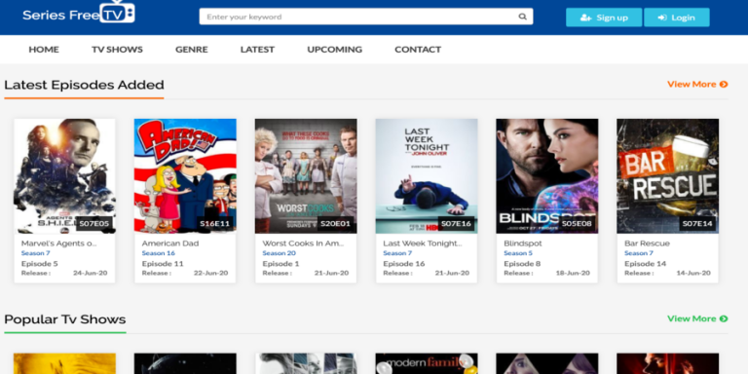The height and width of the screenshot is (374, 748).
Task: Select the Worst Cooks in America poster
Action: 306,176
